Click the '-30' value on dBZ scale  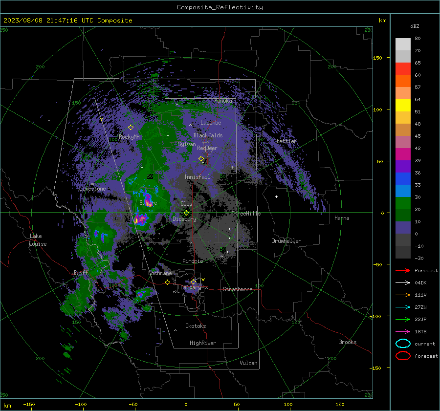(x=419, y=258)
